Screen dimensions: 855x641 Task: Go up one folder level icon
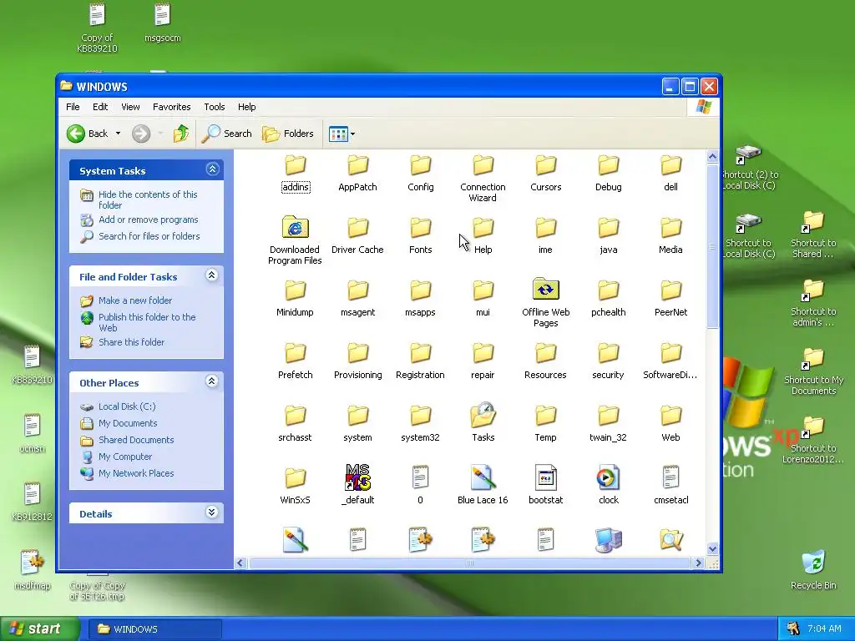coord(181,134)
